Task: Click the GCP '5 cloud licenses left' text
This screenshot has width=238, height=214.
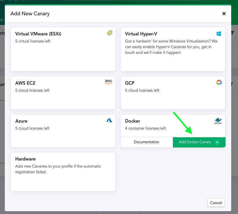Action: click(142, 91)
